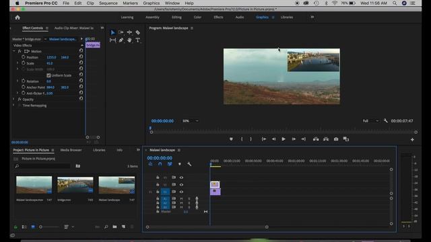Open the 50% zoom level dropdown
The width and height of the screenshot is (431, 242).
190,121
